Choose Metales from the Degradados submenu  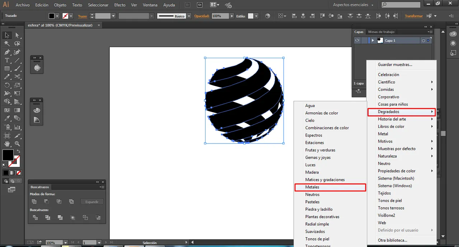[x=312, y=187]
